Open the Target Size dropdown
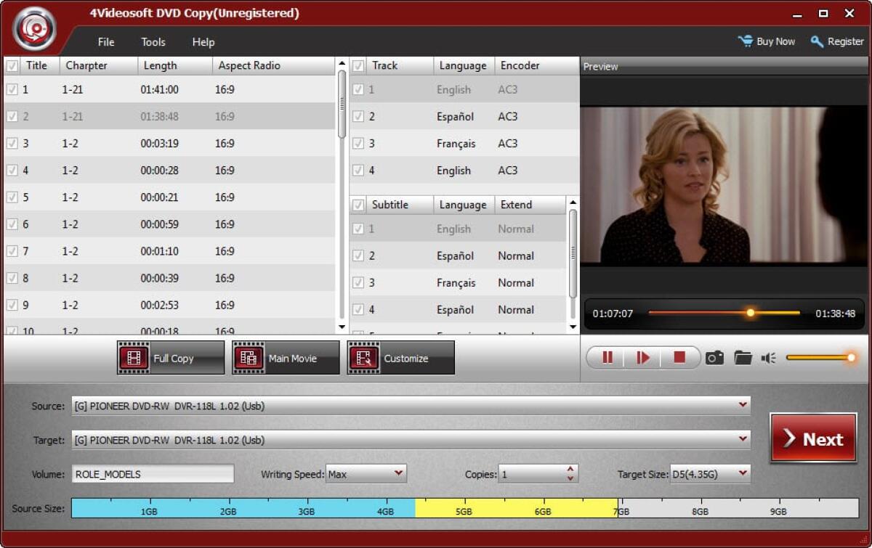The image size is (872, 548). (743, 474)
